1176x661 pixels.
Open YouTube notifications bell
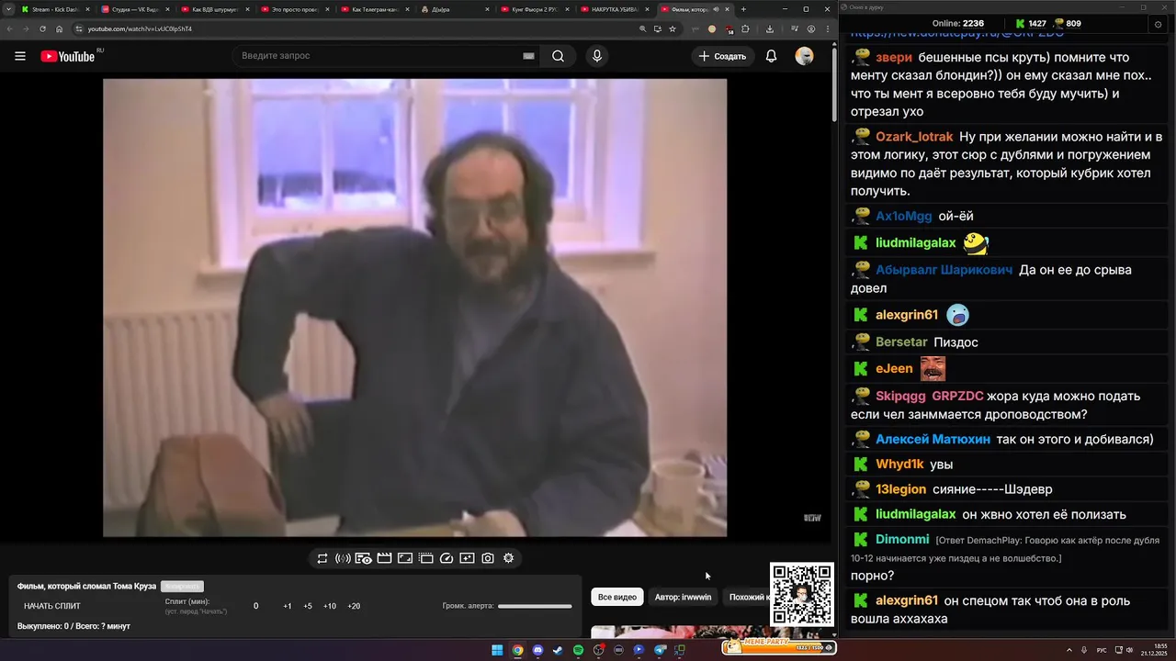tap(771, 56)
